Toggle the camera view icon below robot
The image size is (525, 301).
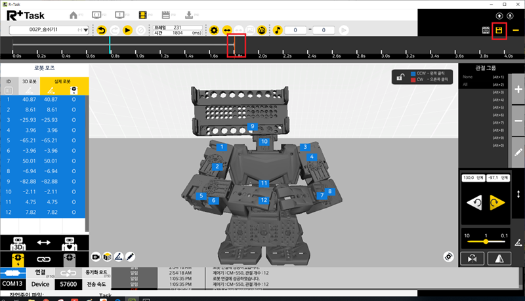pyautogui.click(x=96, y=255)
